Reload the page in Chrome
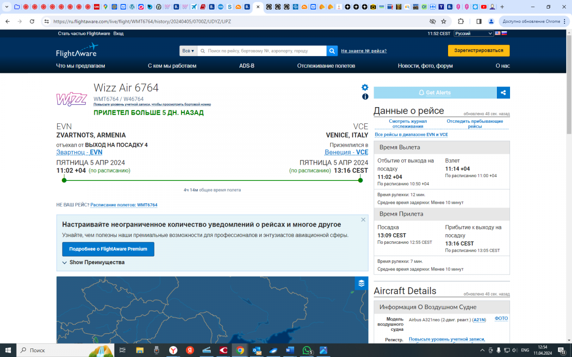 coord(32,21)
